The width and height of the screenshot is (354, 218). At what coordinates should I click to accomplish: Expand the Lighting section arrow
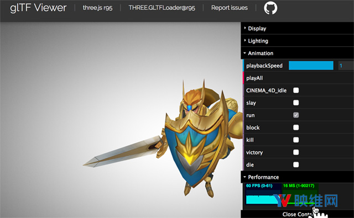click(x=245, y=40)
